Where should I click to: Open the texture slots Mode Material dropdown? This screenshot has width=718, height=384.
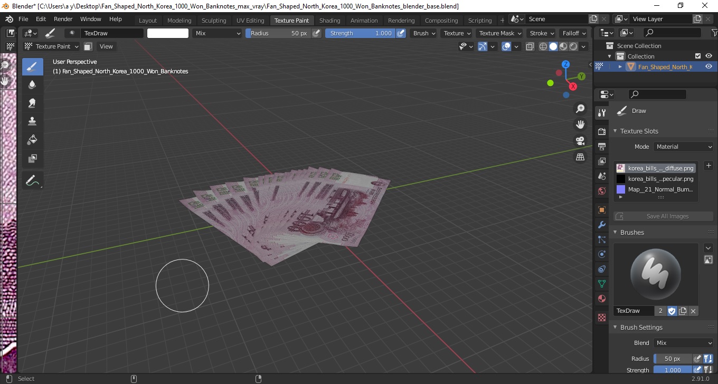tap(684, 147)
